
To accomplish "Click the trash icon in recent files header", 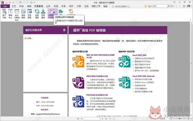I will pyautogui.click(x=64, y=30).
